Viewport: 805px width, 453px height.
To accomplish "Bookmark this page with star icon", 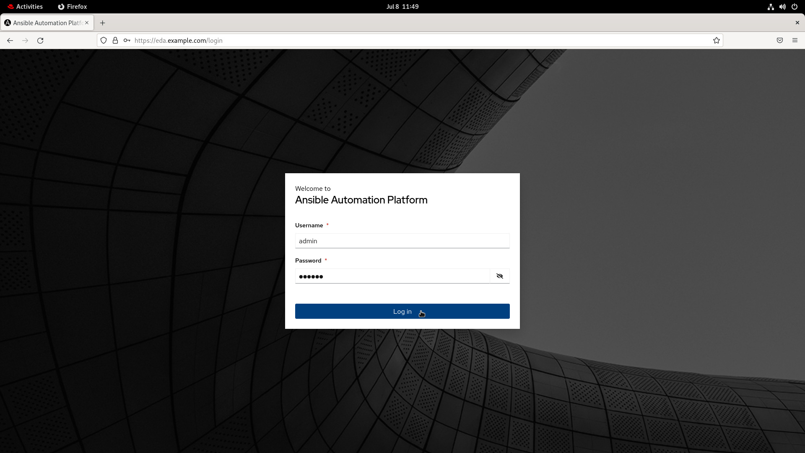I will click(x=716, y=41).
